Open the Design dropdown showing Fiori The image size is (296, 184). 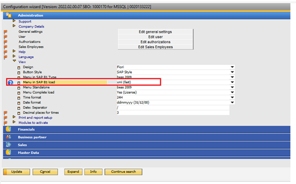(232, 67)
